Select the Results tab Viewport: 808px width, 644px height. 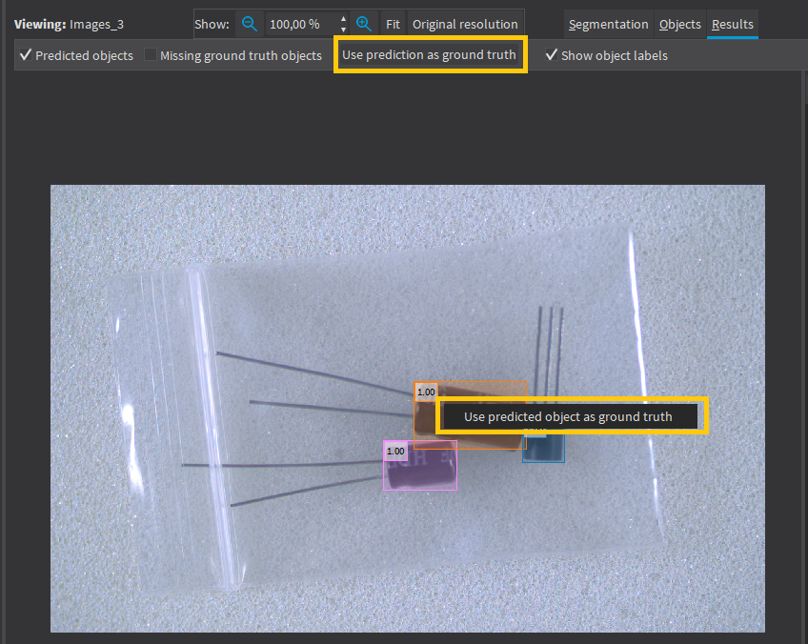click(732, 24)
